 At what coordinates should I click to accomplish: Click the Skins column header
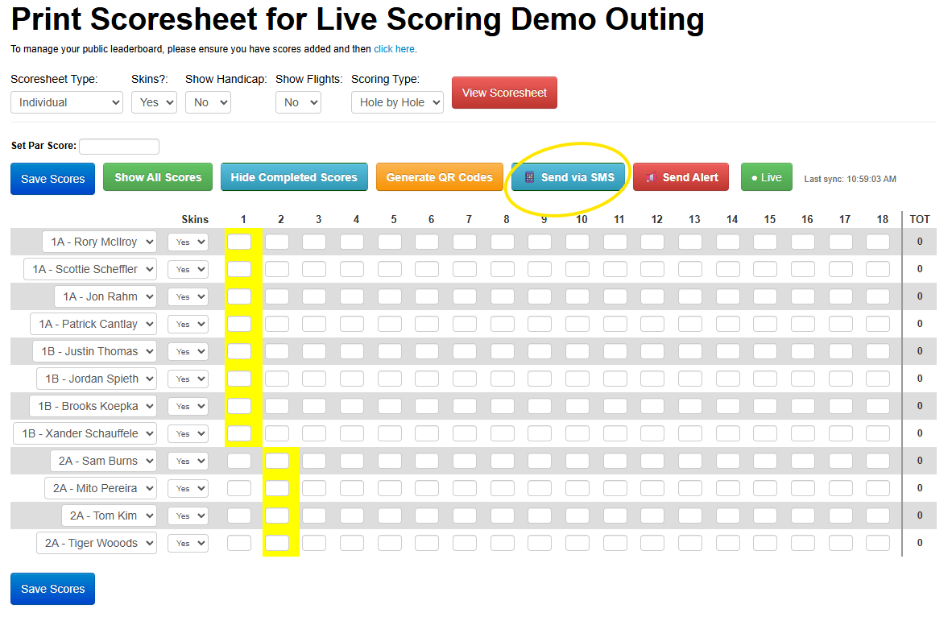click(x=195, y=219)
